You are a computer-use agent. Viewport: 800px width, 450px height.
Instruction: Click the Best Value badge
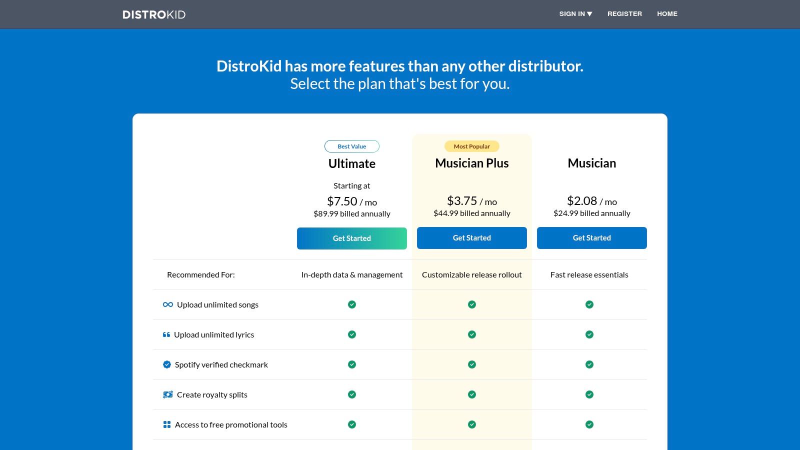pos(352,146)
